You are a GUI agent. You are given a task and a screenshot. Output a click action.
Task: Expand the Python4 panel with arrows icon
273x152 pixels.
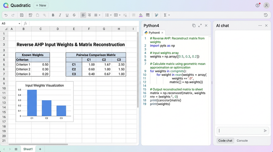(200, 26)
